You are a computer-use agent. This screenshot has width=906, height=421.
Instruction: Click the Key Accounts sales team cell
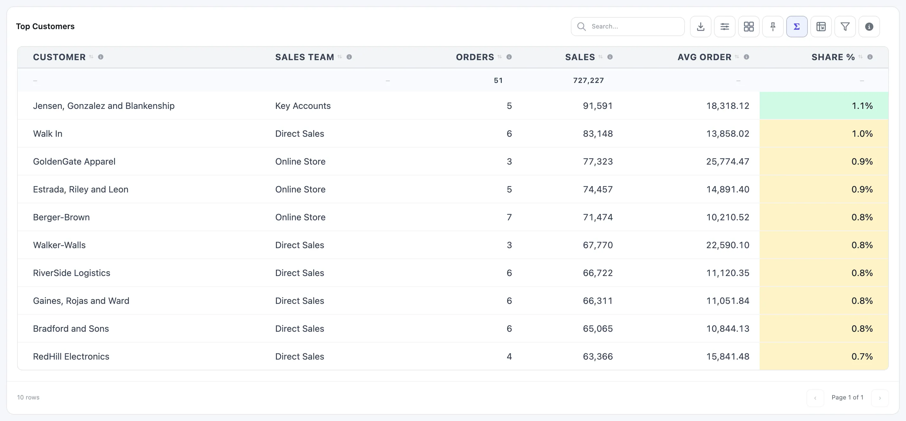point(303,106)
